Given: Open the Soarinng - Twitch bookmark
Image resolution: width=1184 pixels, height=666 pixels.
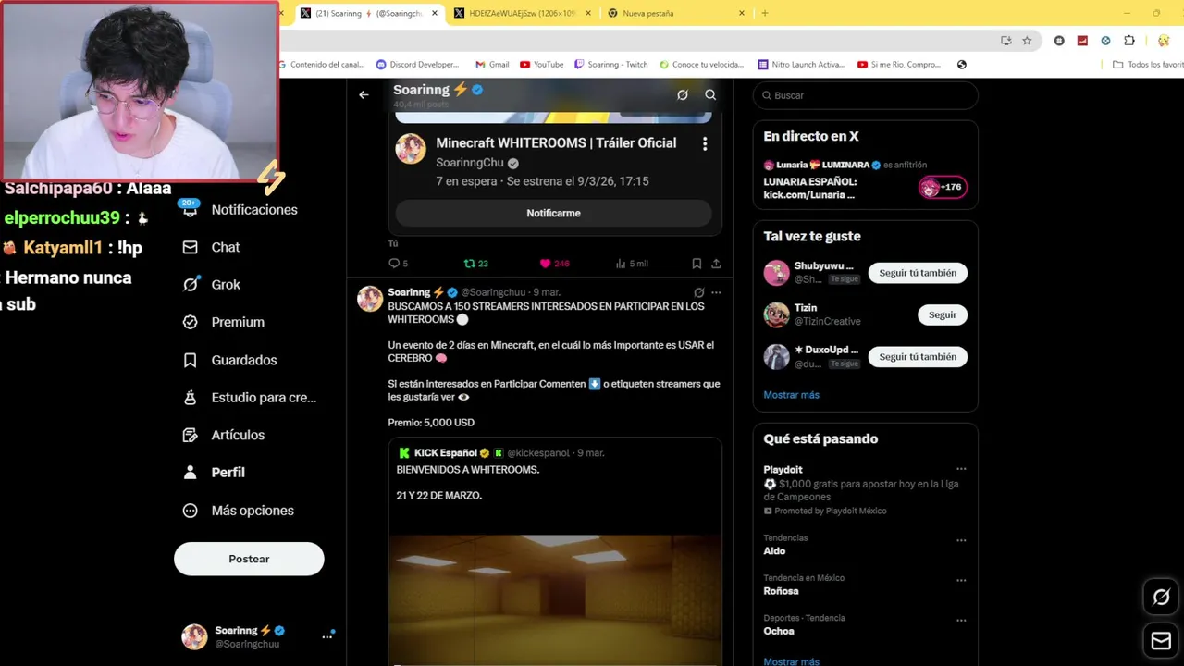Looking at the screenshot, I should (x=611, y=65).
